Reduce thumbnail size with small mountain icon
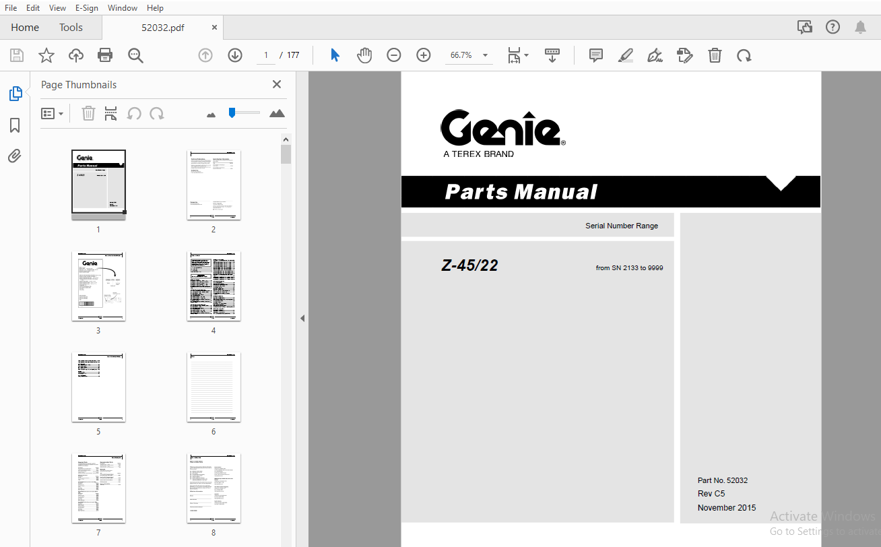Image resolution: width=881 pixels, height=547 pixels. pyautogui.click(x=211, y=115)
